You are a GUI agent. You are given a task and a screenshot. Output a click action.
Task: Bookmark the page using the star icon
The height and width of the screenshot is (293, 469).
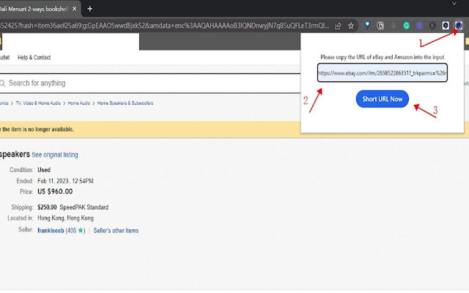(351, 25)
